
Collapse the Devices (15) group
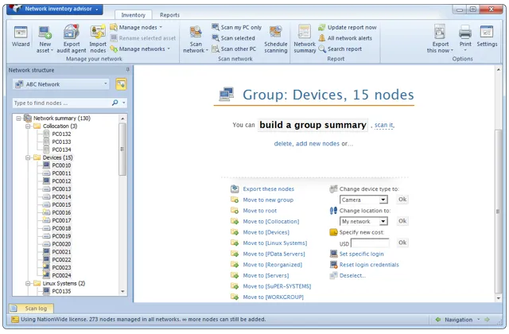click(28, 157)
